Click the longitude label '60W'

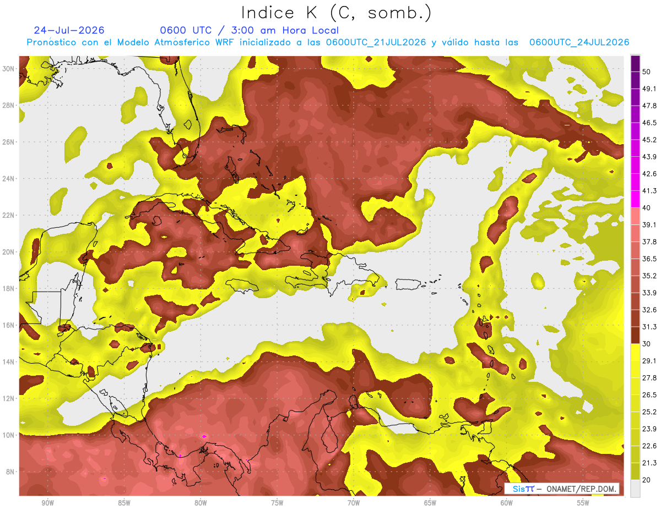tap(507, 503)
